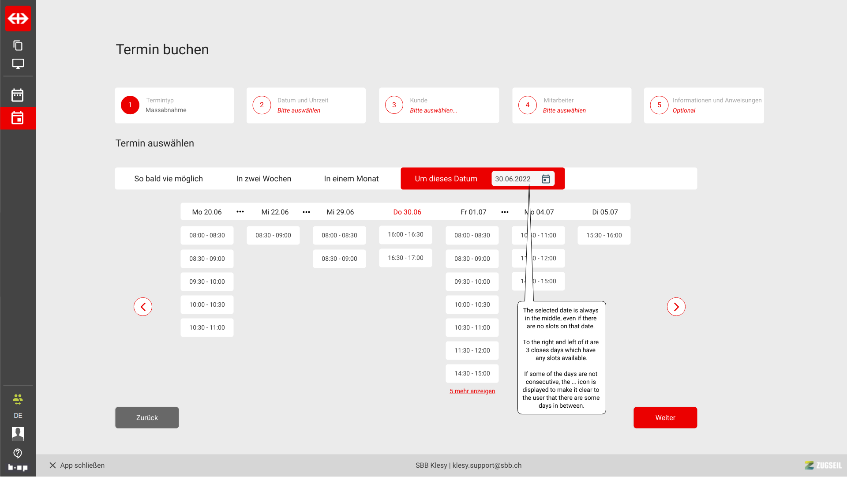The height and width of the screenshot is (477, 847).
Task: Show later dates with right arrow
Action: (x=676, y=307)
